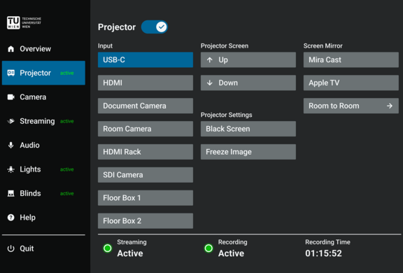403x273 pixels.
Task: Click the active label beside Blinds
Action: (x=67, y=193)
